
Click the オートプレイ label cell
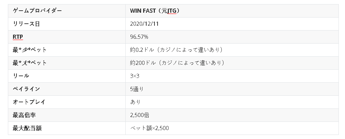point(29,102)
